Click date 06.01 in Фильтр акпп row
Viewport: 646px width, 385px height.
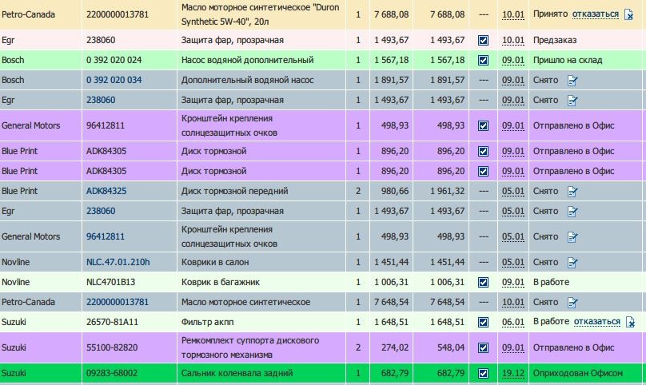coord(513,322)
